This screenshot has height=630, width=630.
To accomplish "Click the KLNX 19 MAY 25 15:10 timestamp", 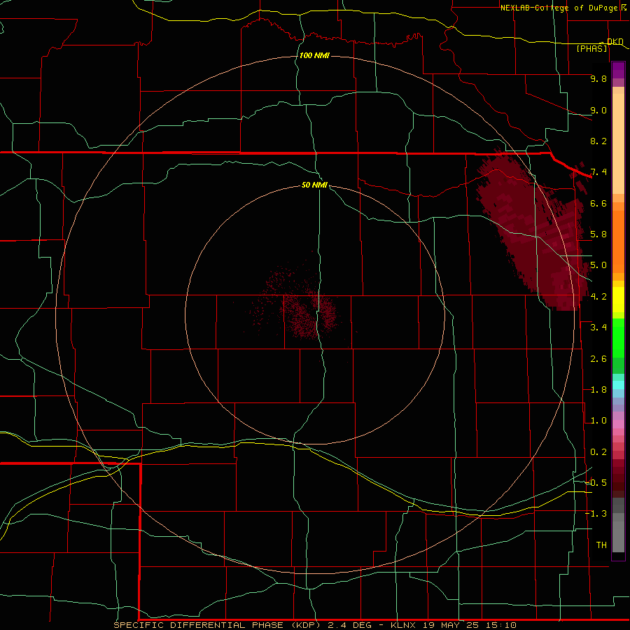I will tap(453, 625).
